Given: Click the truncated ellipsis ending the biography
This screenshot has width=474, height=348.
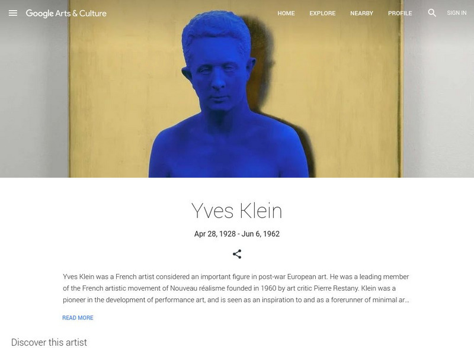Looking at the screenshot, I should coord(407,300).
